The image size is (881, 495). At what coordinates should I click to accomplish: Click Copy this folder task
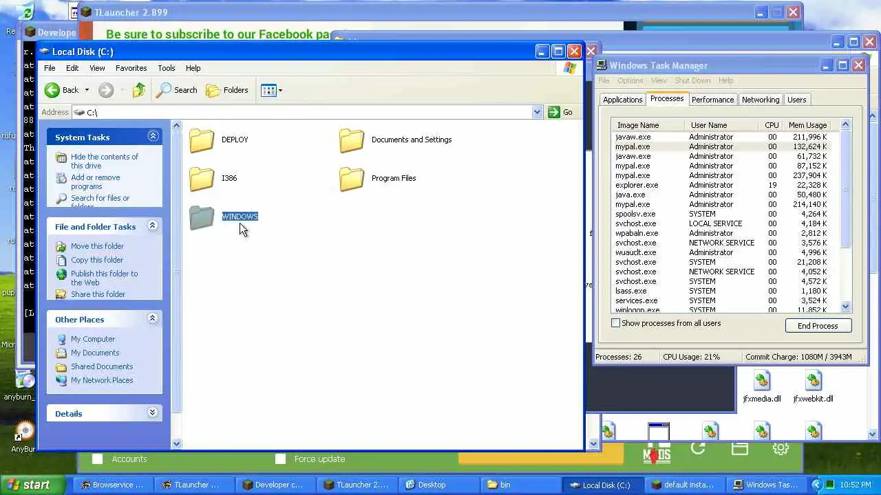click(97, 260)
